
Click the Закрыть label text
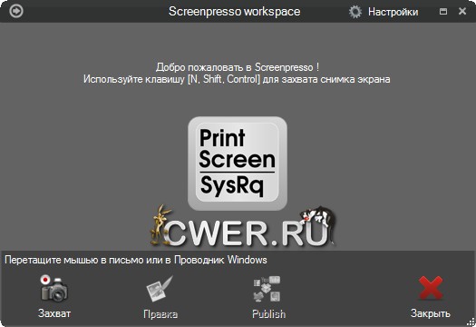tap(431, 313)
